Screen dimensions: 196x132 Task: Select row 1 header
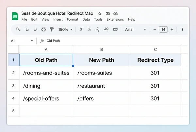(x=13, y=60)
